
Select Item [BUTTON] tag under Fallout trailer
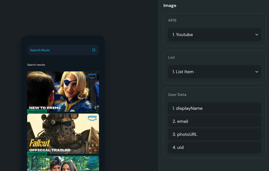tap(37, 154)
